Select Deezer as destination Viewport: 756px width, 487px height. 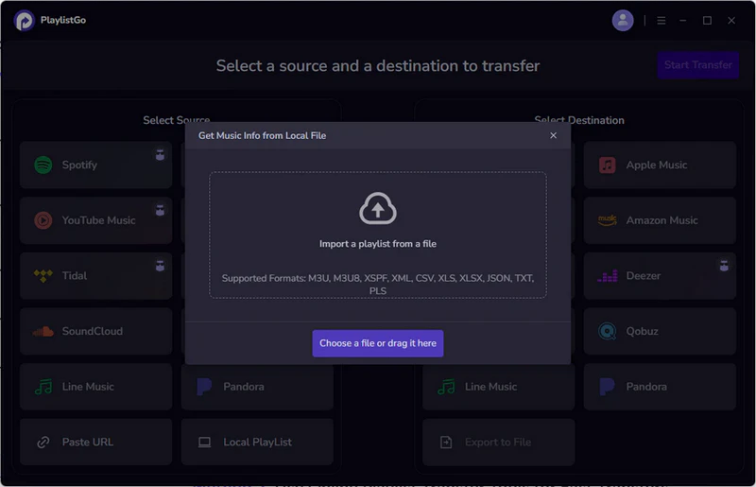[660, 275]
